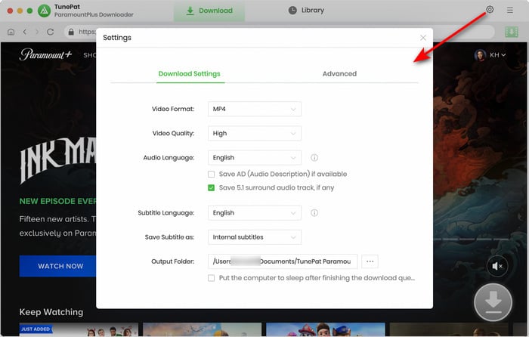This screenshot has width=529, height=337.
Task: Switch to Download Settings tab
Action: point(189,73)
